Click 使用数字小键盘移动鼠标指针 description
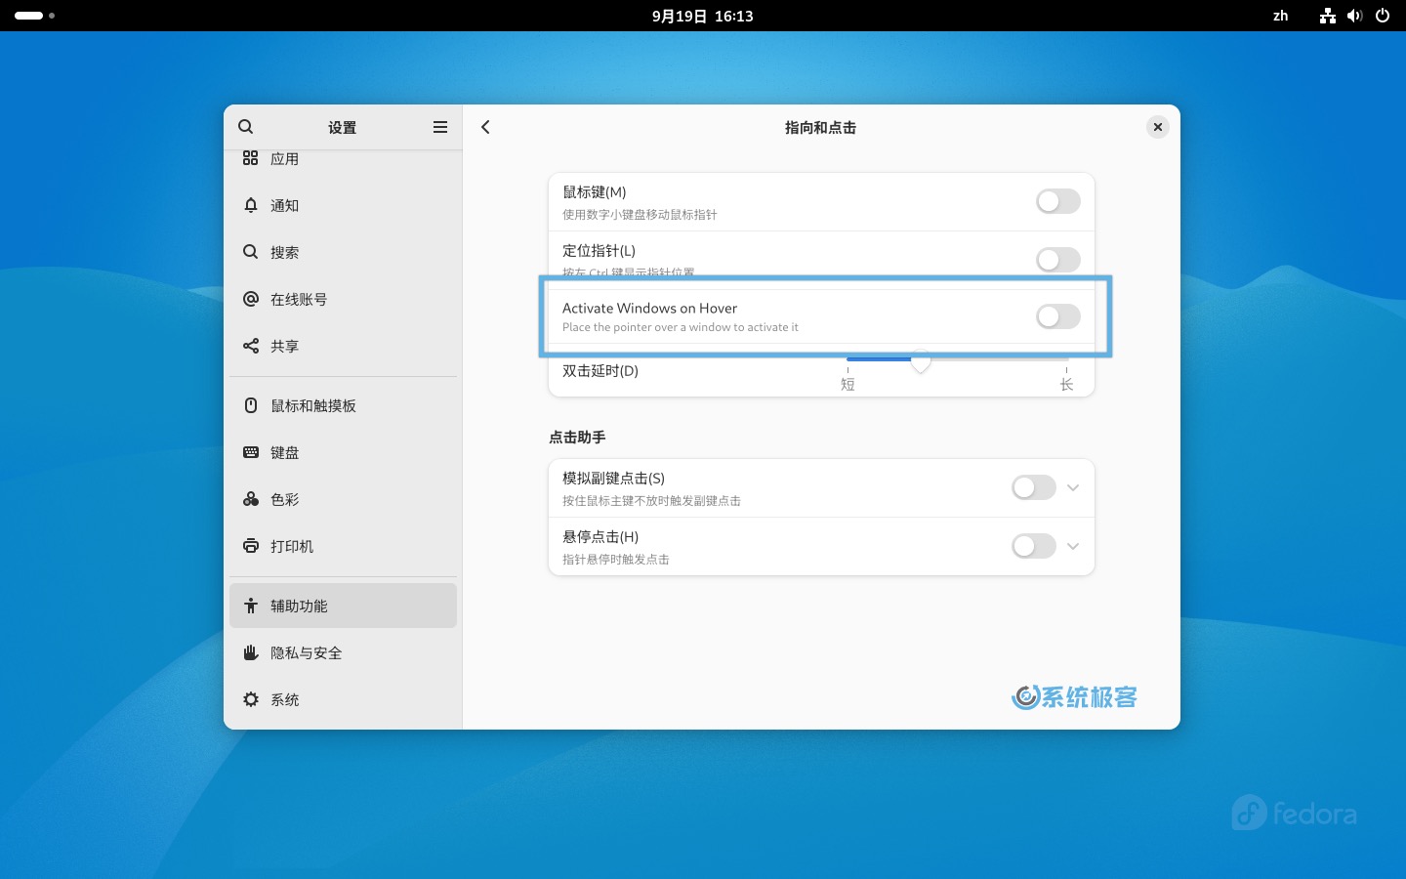The image size is (1406, 879). [640, 215]
